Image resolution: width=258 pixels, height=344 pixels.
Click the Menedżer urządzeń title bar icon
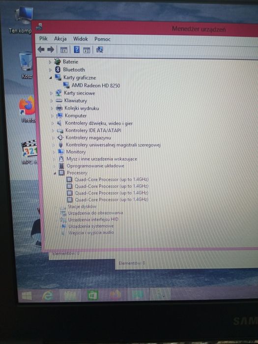tap(39, 27)
